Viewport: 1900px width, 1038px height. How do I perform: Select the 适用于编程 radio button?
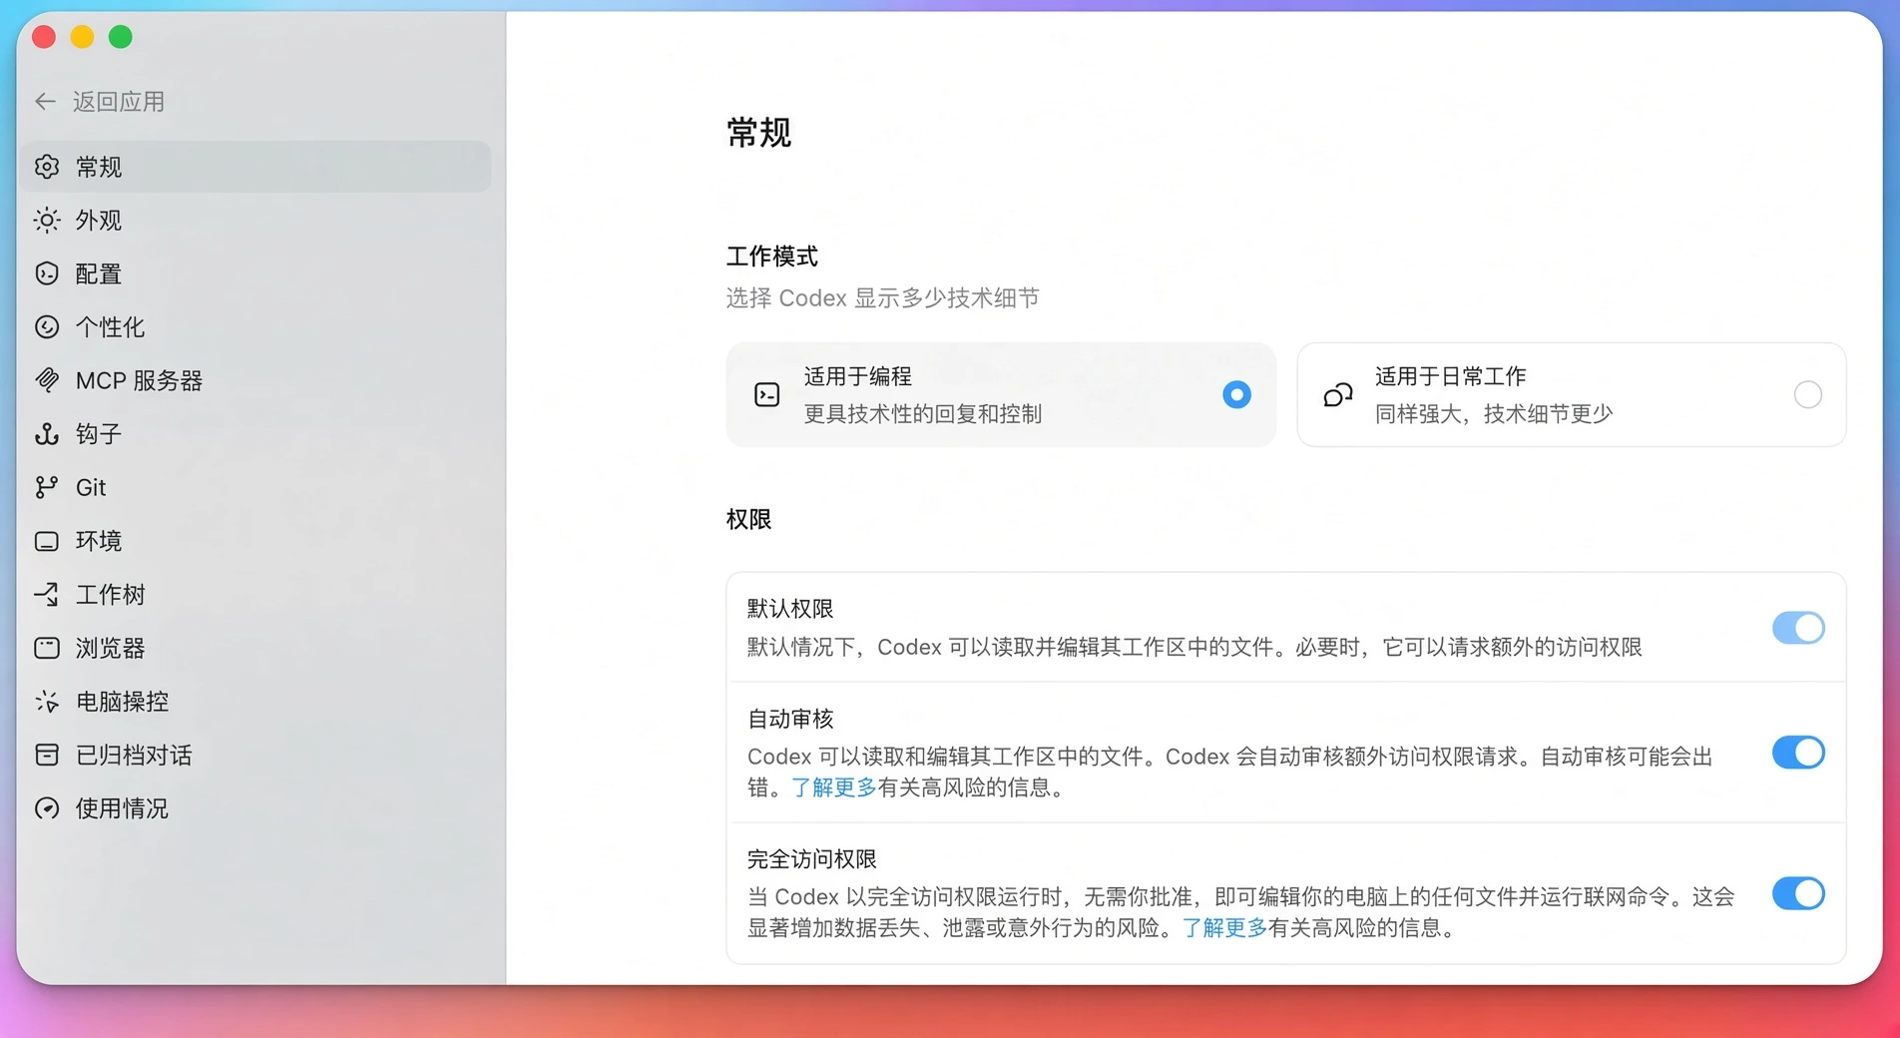1236,395
